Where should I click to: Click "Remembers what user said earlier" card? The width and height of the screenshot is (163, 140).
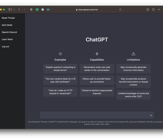(x=97, y=69)
